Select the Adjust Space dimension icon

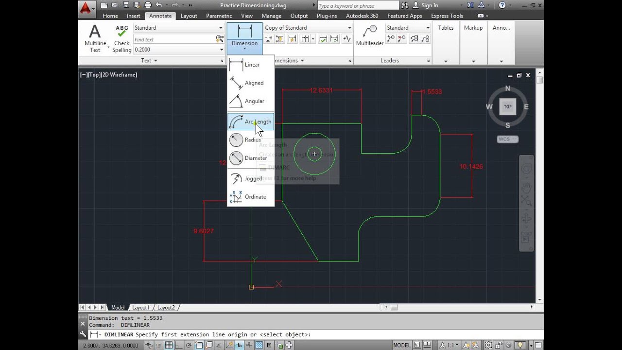[280, 38]
